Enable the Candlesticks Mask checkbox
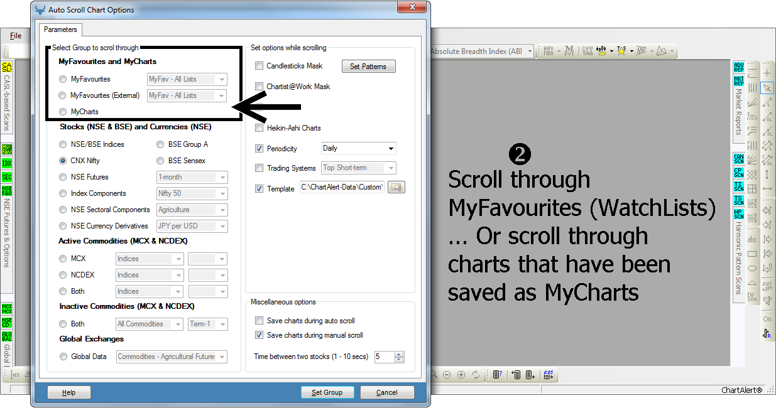The image size is (776, 408). pyautogui.click(x=260, y=66)
